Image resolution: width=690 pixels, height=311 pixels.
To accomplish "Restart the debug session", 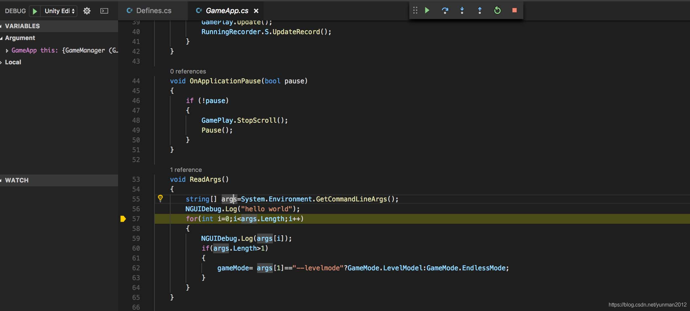I will [497, 10].
